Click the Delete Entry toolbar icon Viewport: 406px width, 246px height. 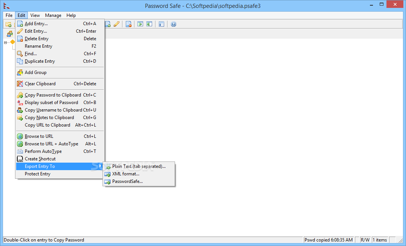(128, 24)
